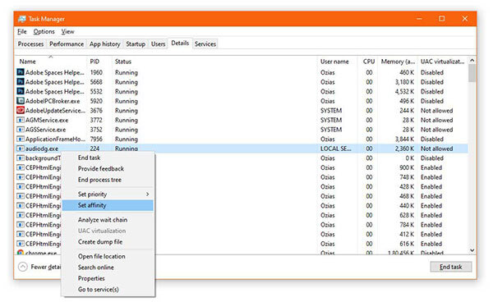Click the scrollbar down arrow

coord(472,249)
